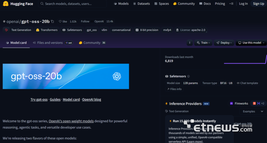Copy the model name gpt-oss-20b
Screen dimensions: 267x143
(x=53, y=21)
